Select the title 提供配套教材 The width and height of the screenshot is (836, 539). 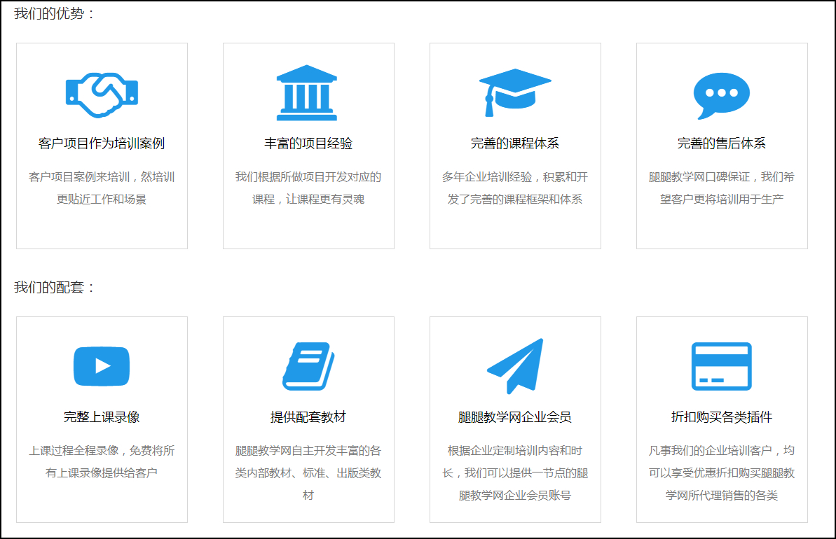coord(308,417)
